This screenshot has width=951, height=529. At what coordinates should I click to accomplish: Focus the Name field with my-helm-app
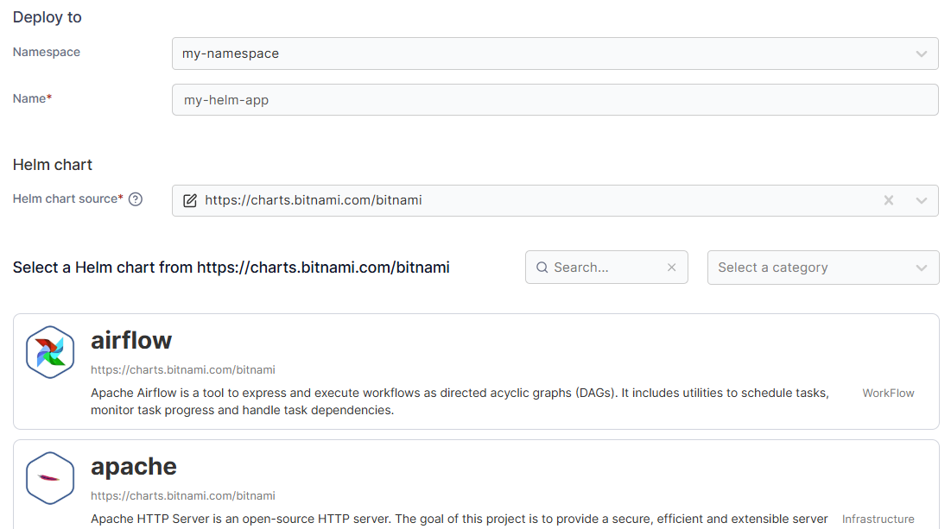click(555, 100)
